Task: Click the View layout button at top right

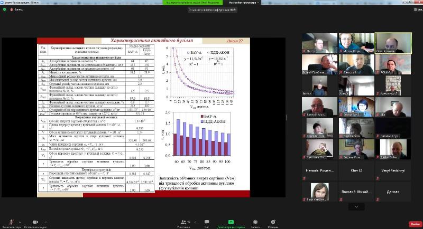Action: (x=418, y=9)
